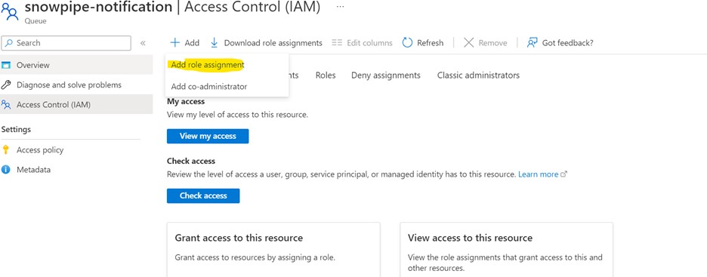This screenshot has height=277, width=707.
Task: Open the ellipsis more options beside title
Action: click(x=341, y=8)
